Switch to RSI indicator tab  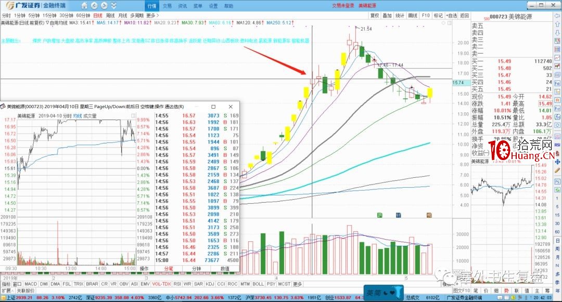[x=177, y=284]
